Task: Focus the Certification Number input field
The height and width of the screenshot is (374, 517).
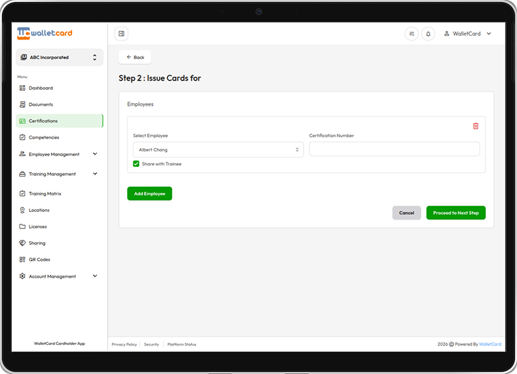Action: 394,149
